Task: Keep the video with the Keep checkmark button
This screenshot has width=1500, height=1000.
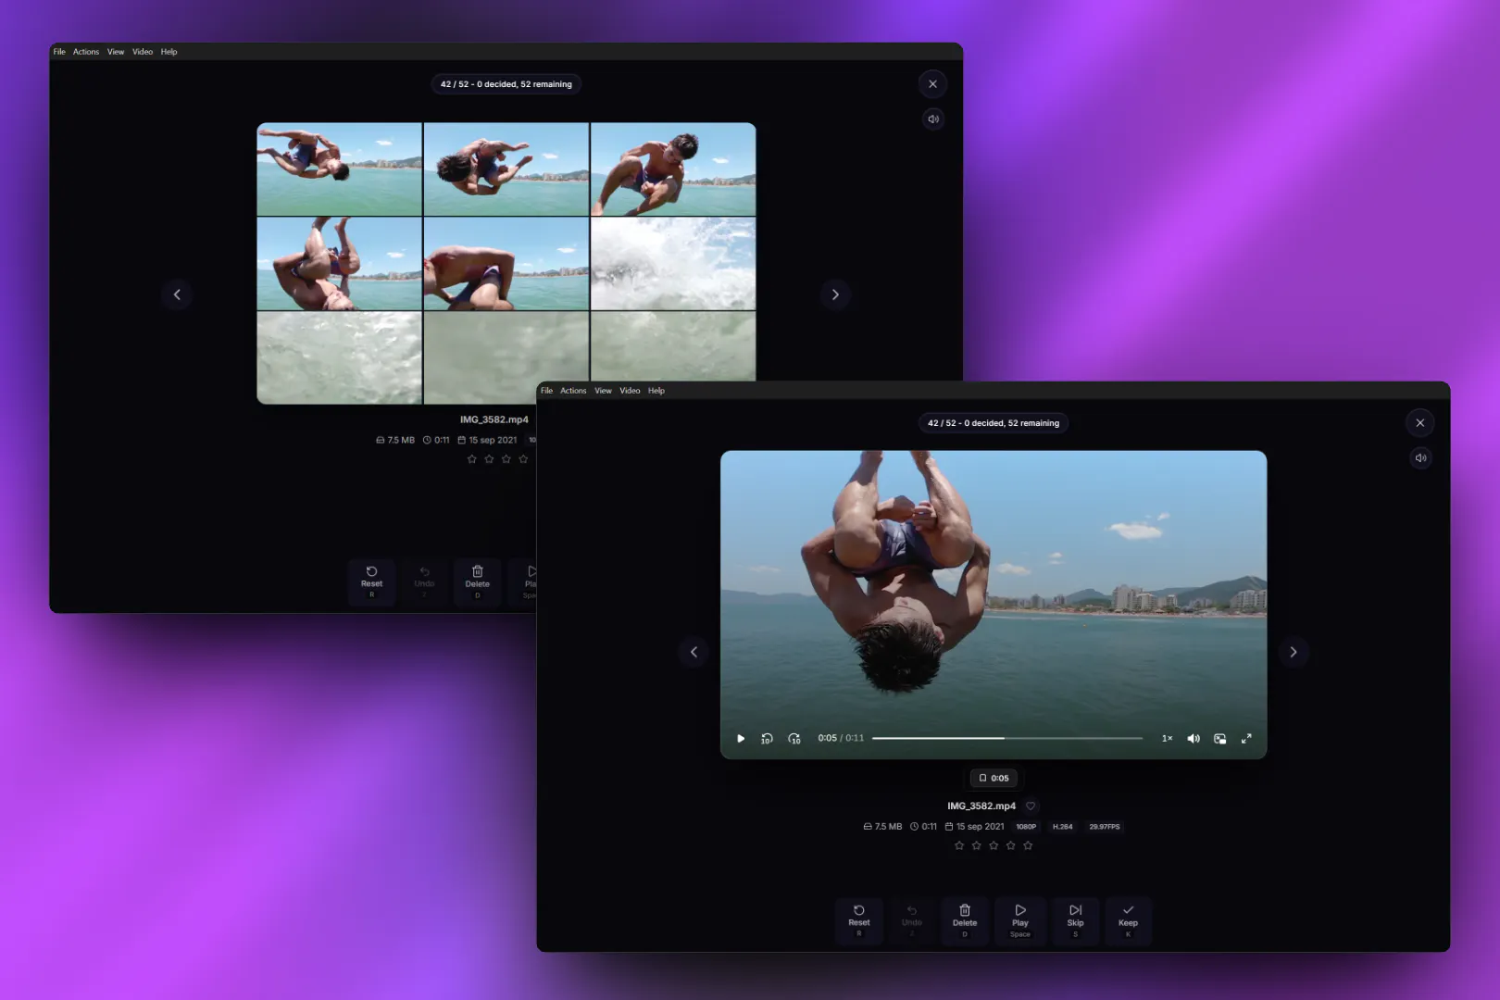Action: [1128, 920]
